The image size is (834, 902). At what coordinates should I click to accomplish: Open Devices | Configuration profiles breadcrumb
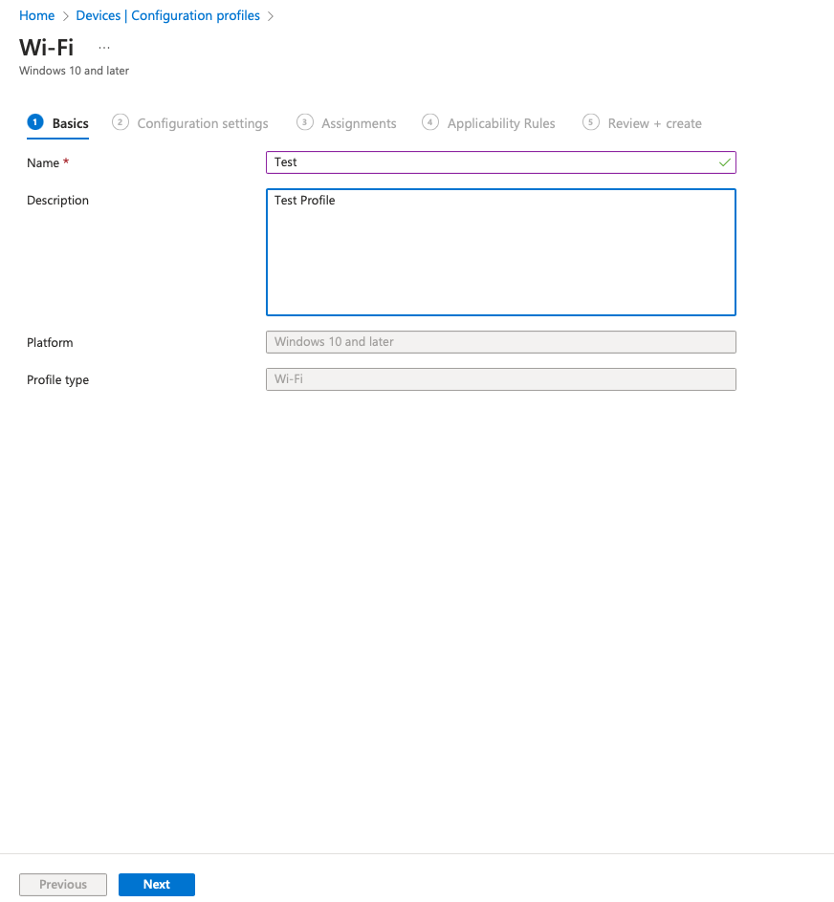pos(167,15)
